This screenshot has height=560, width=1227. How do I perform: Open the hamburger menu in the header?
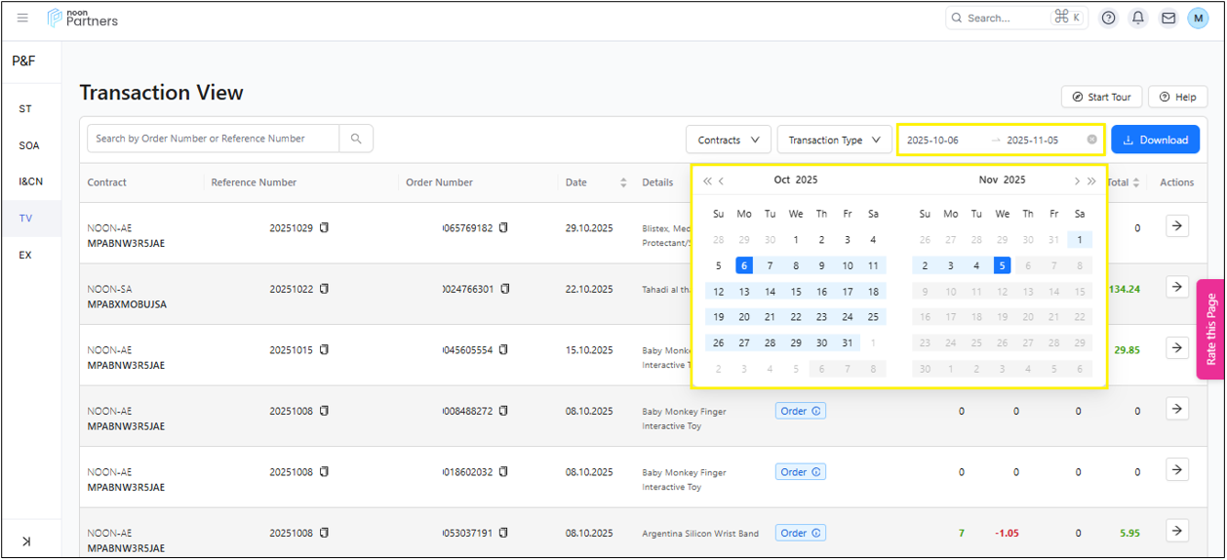(x=22, y=18)
